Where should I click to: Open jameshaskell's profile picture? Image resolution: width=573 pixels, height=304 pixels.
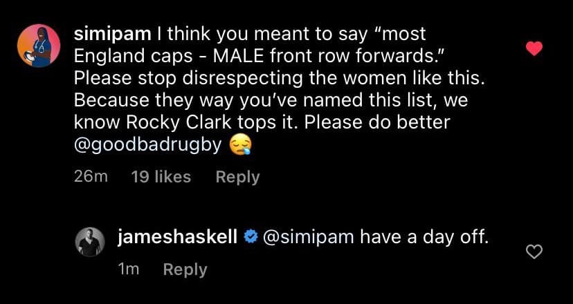point(89,242)
